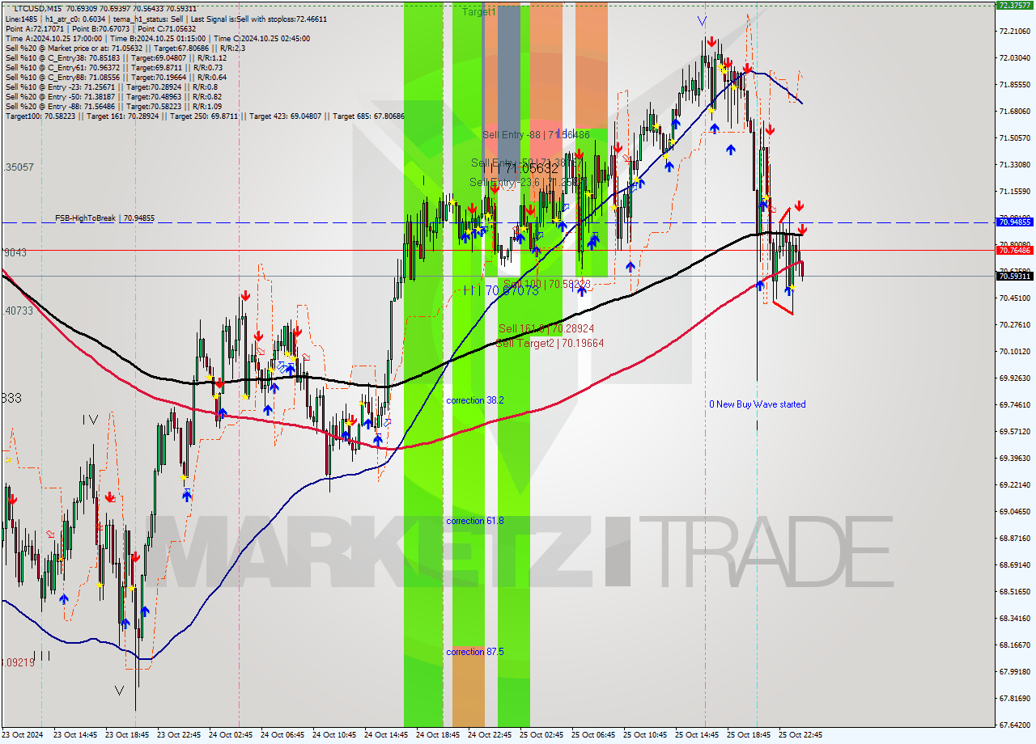Click the 69.22140 price axis label
This screenshot has width=1036, height=744.
click(x=1015, y=485)
